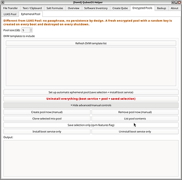Increase pool size with up arrow
Image resolution: width=182 pixels, height=180 pixels.
pyautogui.click(x=31, y=29)
